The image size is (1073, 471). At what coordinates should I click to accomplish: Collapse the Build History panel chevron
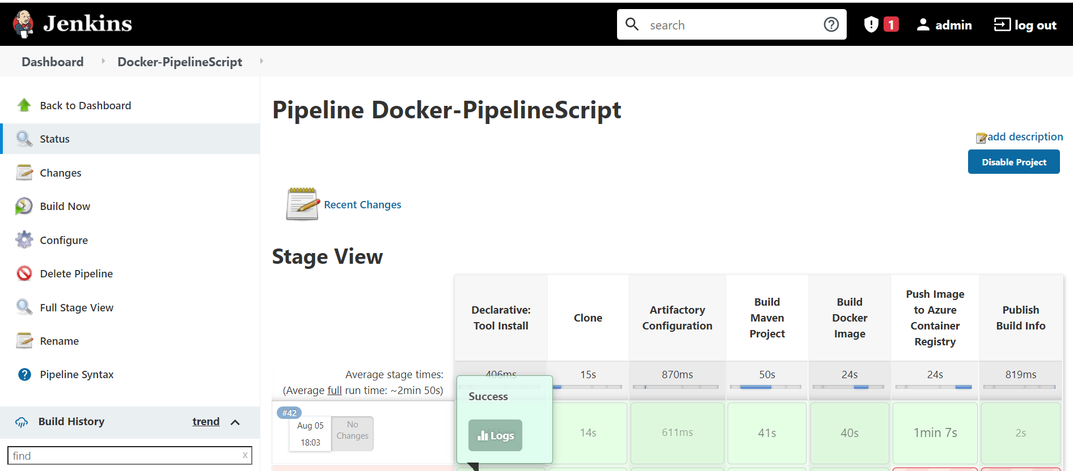tap(235, 422)
